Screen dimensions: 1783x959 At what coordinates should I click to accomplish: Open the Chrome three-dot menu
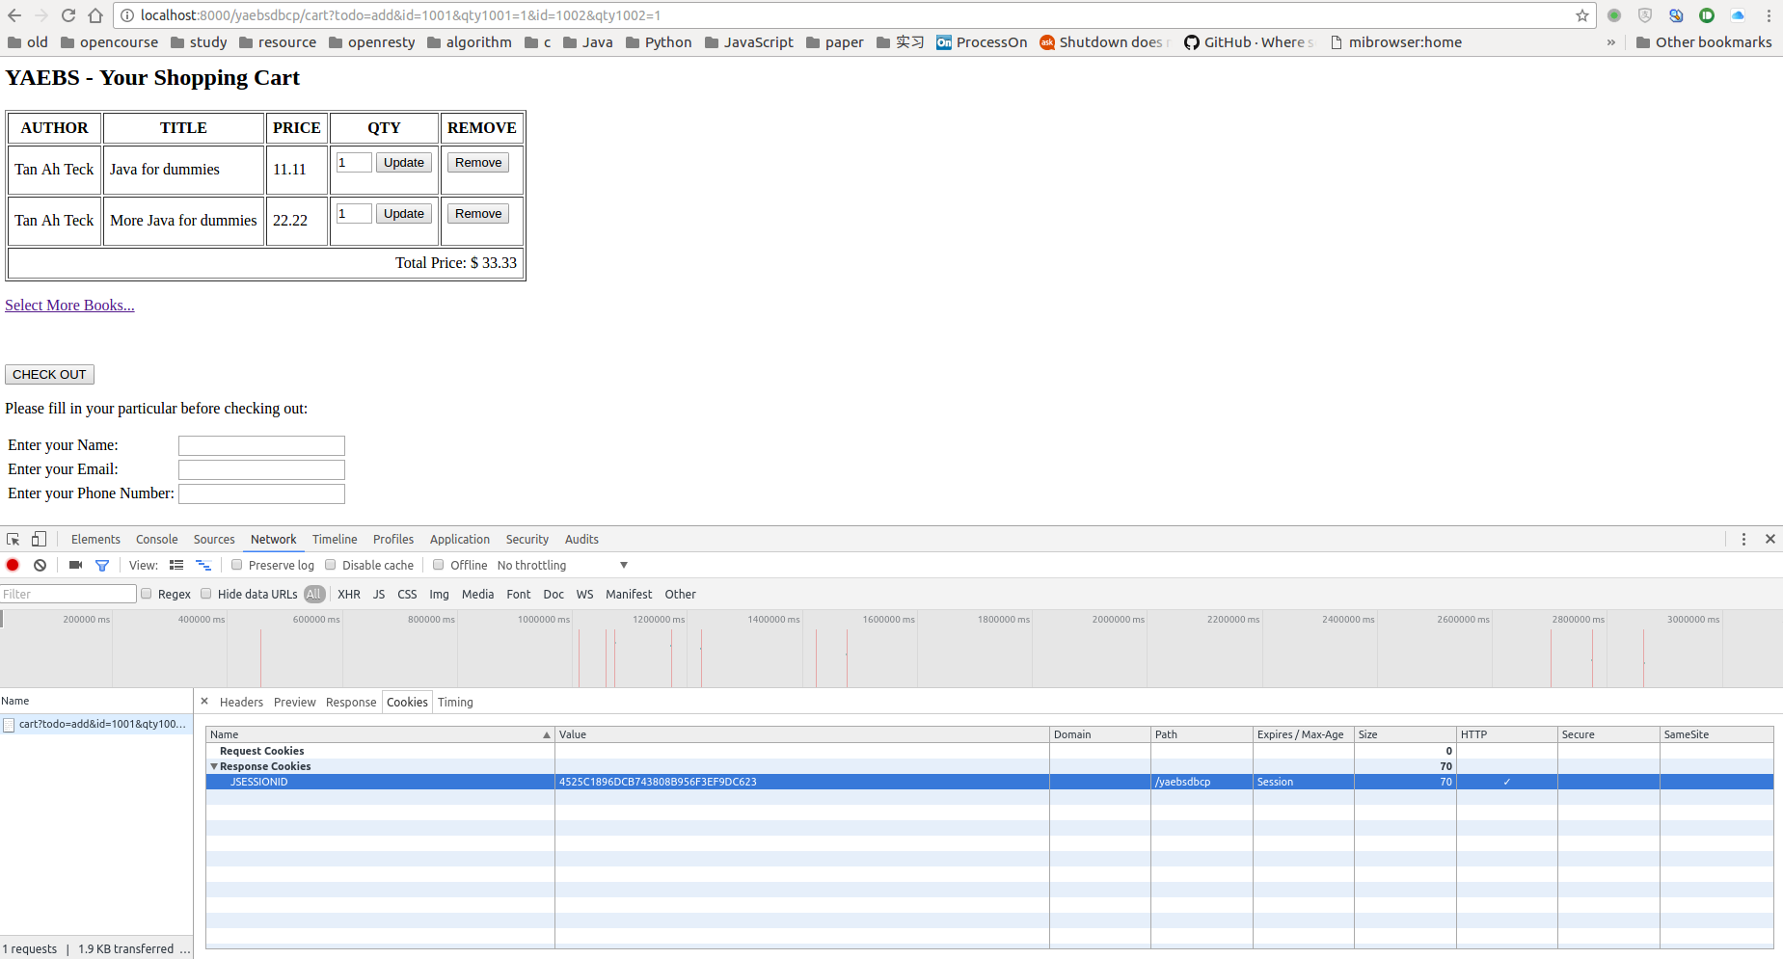pyautogui.click(x=1769, y=15)
